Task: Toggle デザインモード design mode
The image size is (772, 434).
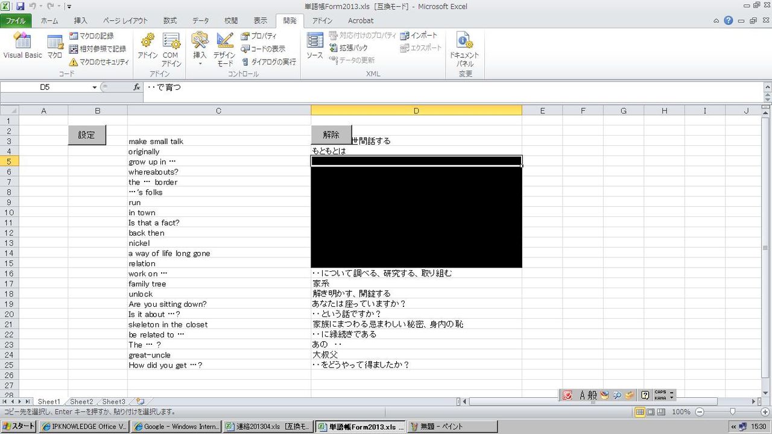Action: [x=224, y=48]
